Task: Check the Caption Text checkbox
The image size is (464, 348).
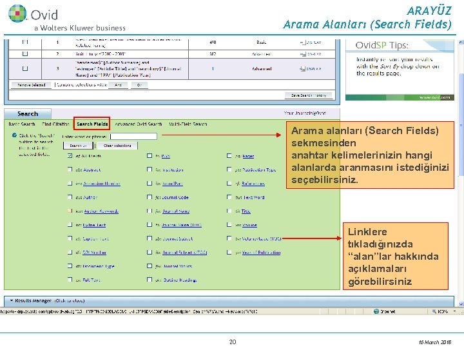Action: [70, 238]
